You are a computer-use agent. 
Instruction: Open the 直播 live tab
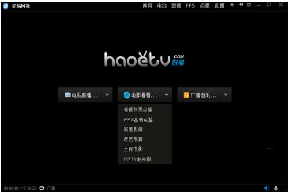(219, 6)
